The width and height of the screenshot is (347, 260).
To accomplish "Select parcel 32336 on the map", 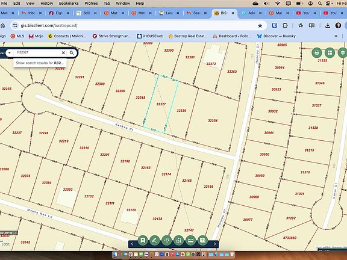I will [181, 111].
